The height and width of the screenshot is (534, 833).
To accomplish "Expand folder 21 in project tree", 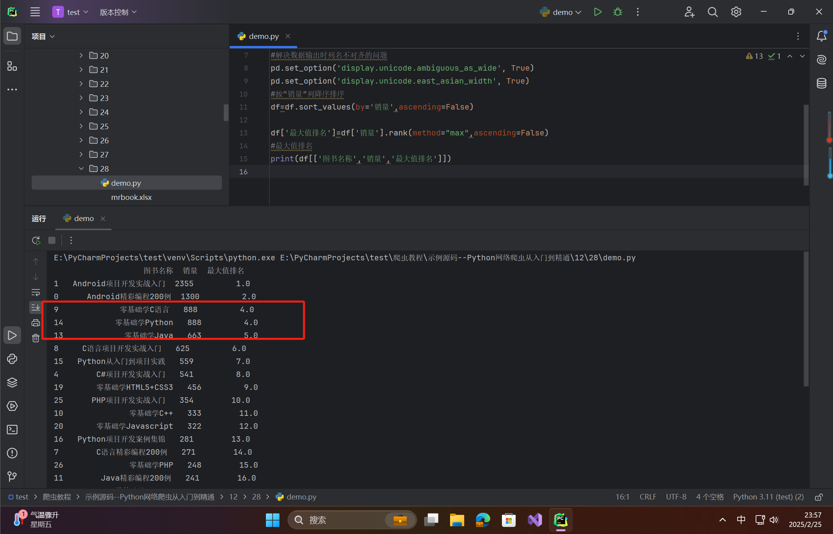I will [x=81, y=69].
